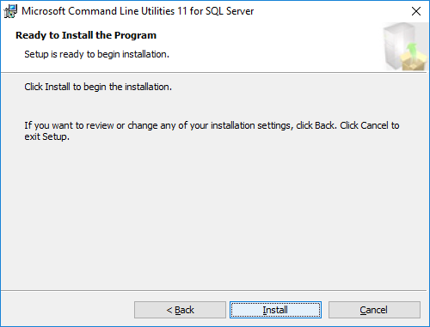
Task: Go back with the < Back button
Action: click(180, 310)
